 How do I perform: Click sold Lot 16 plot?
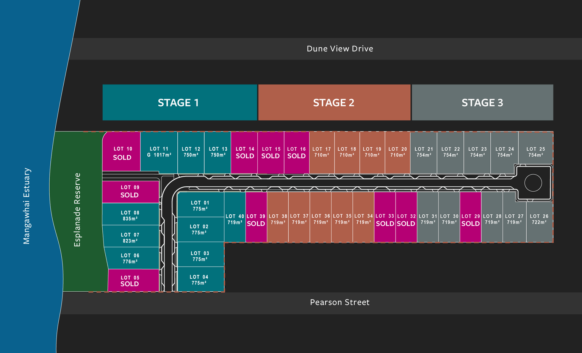click(x=297, y=152)
